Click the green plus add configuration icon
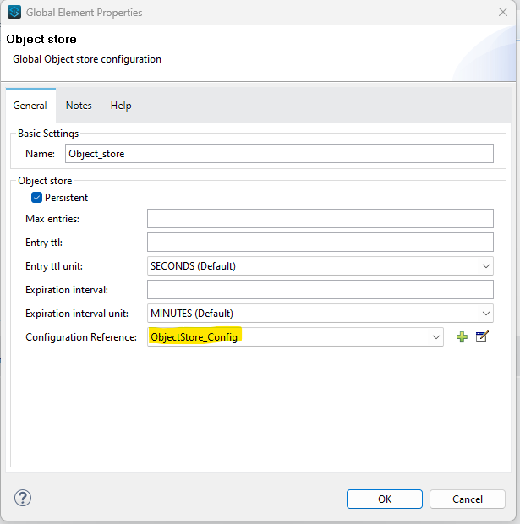 [462, 336]
